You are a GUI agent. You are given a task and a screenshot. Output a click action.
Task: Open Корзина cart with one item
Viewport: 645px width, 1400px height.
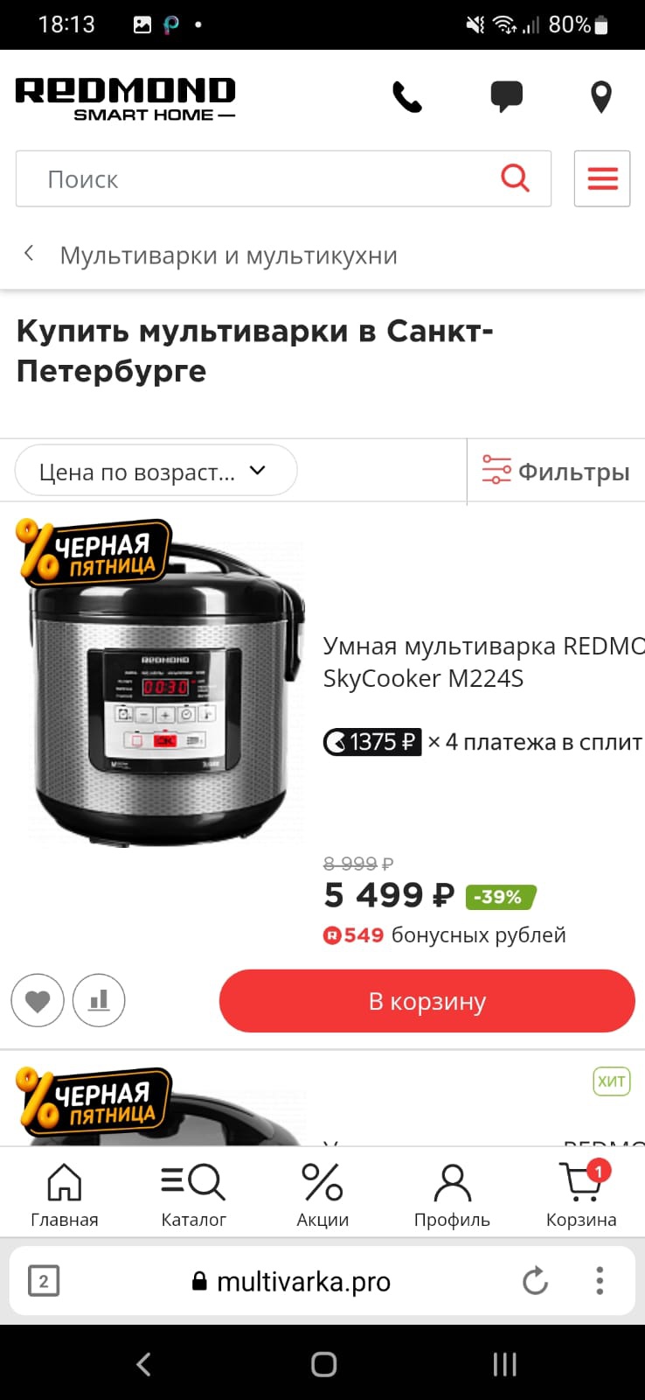[581, 1195]
